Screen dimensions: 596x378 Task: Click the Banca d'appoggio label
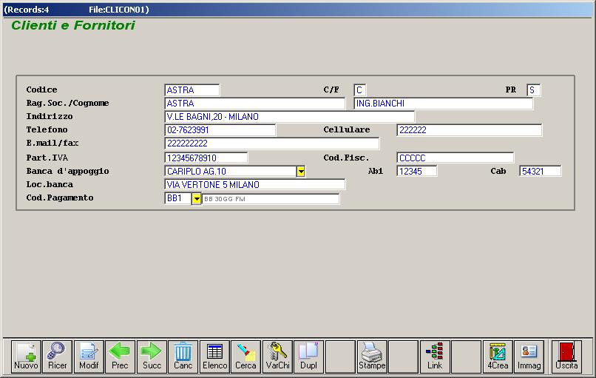tap(67, 171)
